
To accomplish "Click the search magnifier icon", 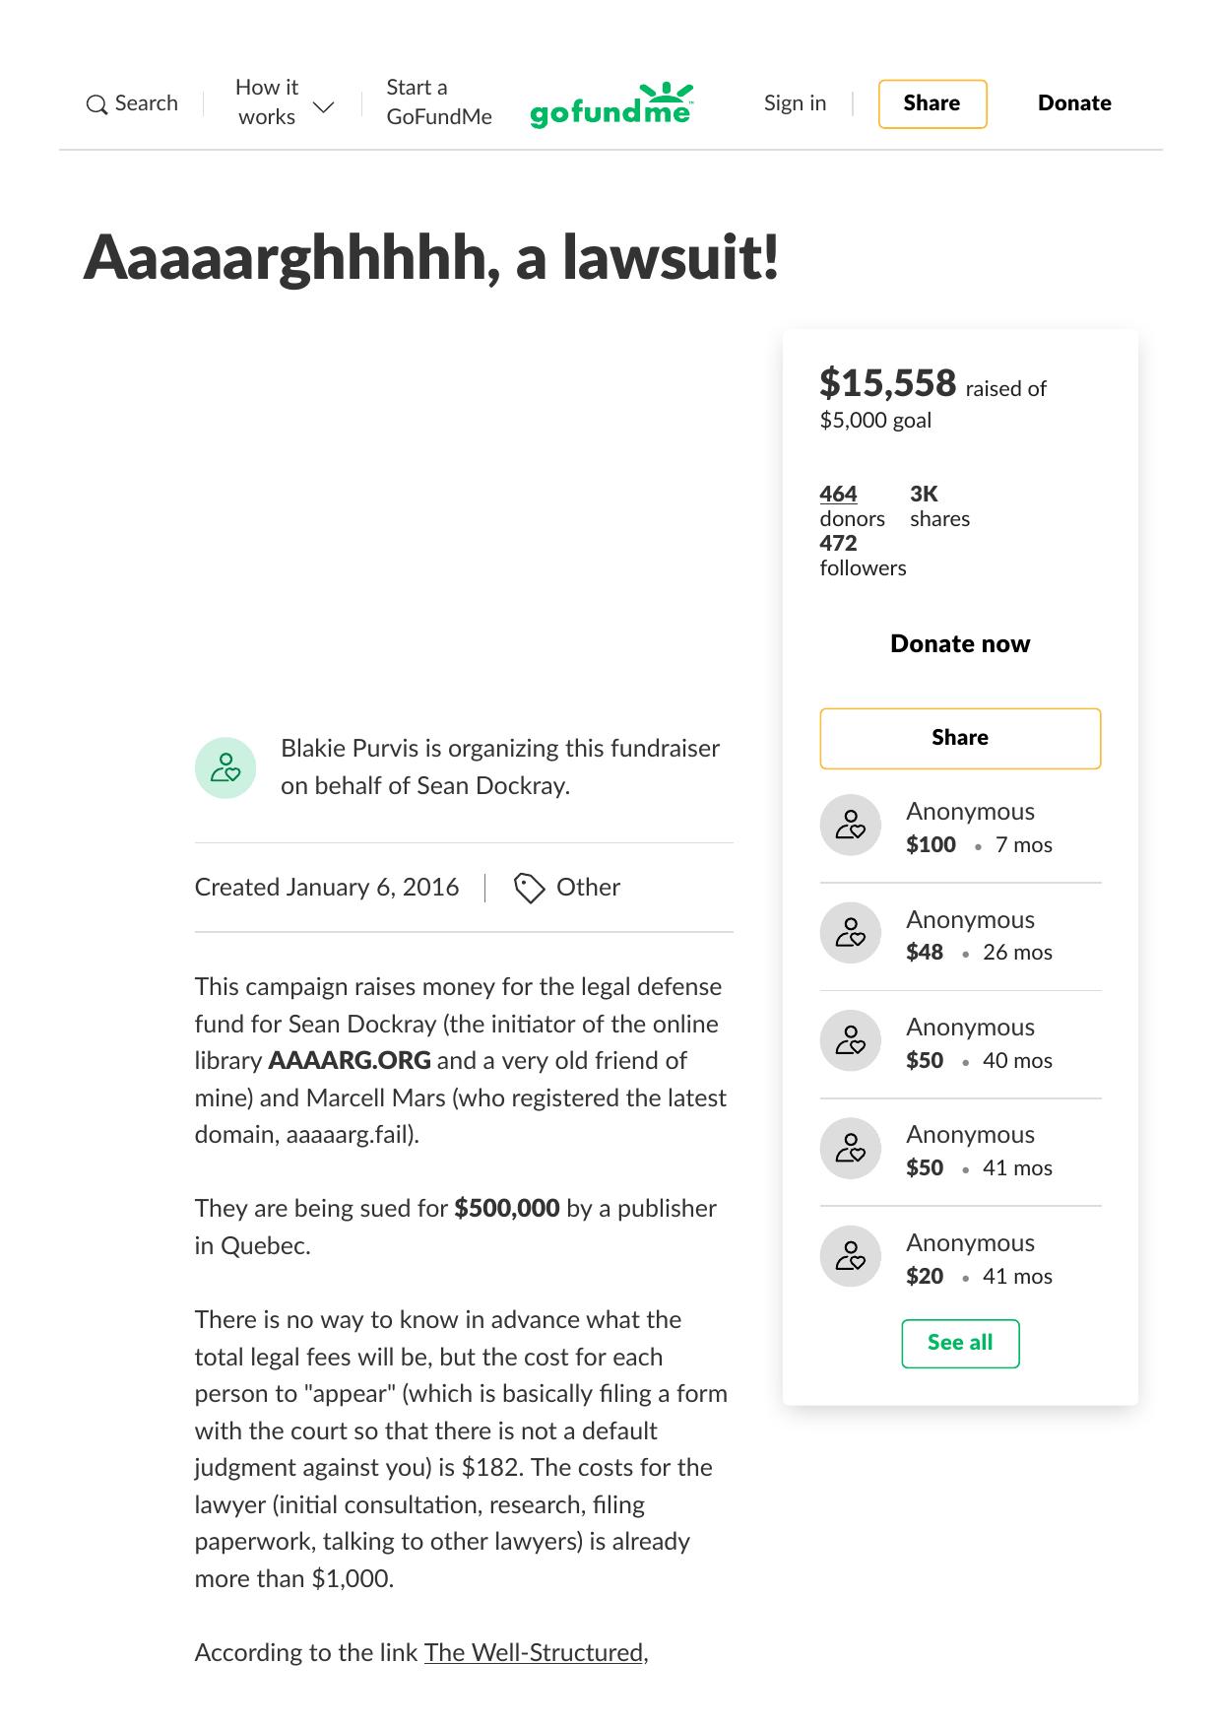I will (96, 104).
